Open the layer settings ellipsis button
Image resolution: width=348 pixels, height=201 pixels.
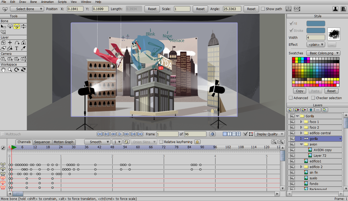pyautogui.click(x=318, y=110)
